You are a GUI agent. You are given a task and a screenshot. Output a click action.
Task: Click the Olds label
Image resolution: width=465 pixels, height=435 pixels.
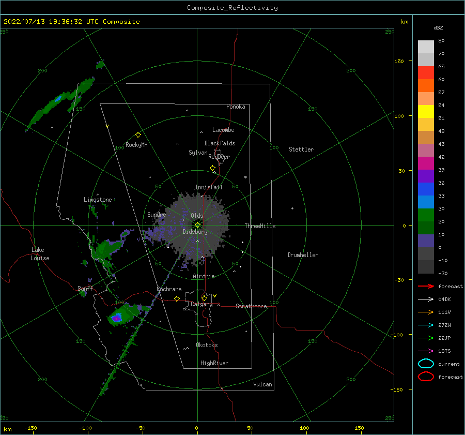click(197, 216)
